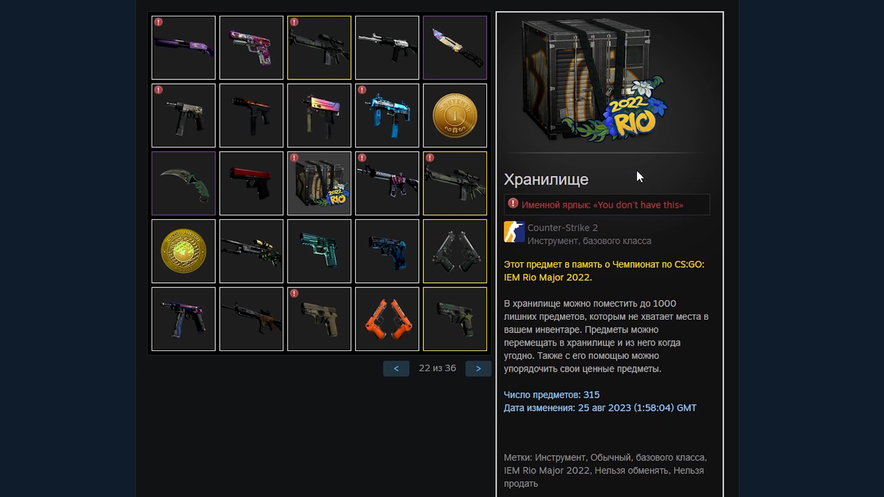Select the black dual Berettas item
Viewport: 884px width, 497px height.
pyautogui.click(x=455, y=251)
